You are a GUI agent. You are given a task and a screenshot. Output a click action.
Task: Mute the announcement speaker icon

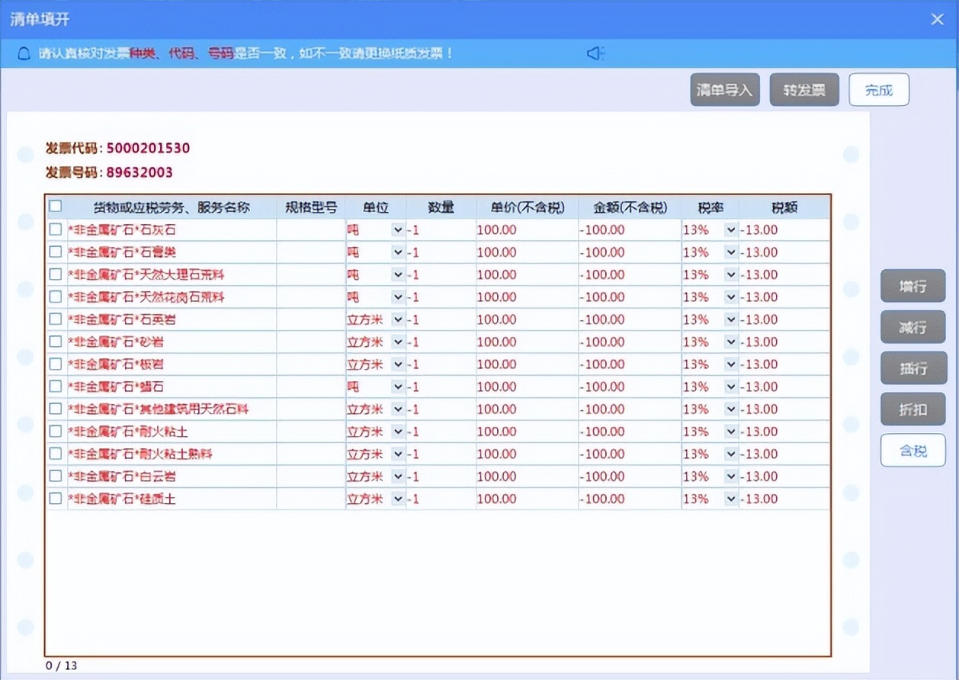[x=594, y=53]
